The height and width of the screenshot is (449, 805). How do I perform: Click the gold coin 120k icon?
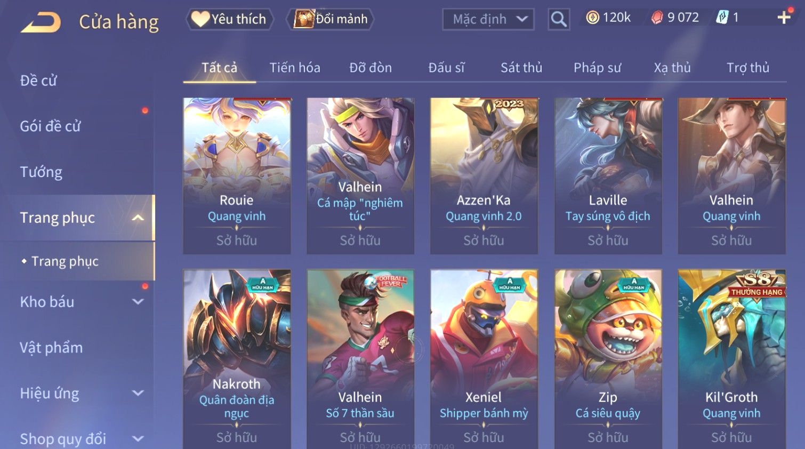tap(592, 18)
